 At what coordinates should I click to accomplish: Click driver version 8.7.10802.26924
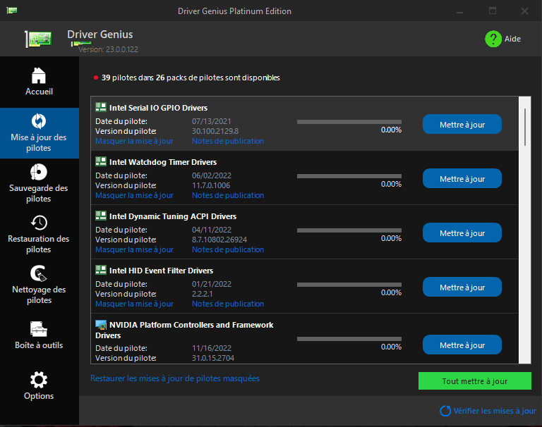point(219,240)
